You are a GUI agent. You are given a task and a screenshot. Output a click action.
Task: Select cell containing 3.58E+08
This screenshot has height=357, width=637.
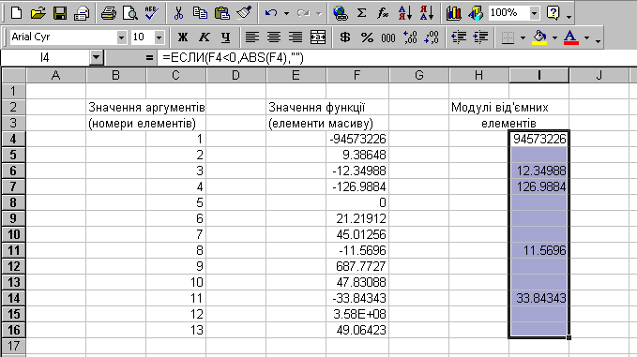click(x=357, y=314)
